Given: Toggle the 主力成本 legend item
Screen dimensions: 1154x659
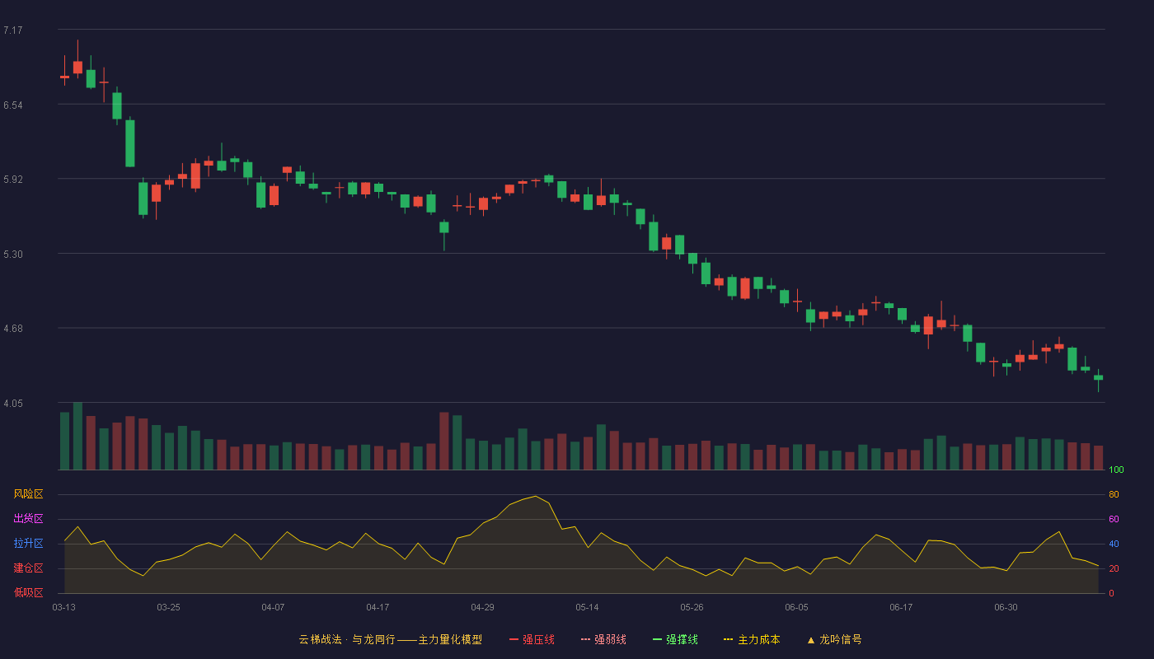Looking at the screenshot, I should (752, 639).
